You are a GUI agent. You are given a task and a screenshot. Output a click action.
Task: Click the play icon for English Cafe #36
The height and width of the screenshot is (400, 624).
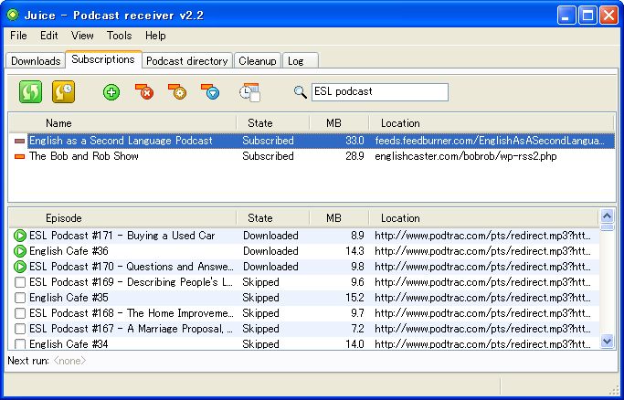click(x=19, y=251)
